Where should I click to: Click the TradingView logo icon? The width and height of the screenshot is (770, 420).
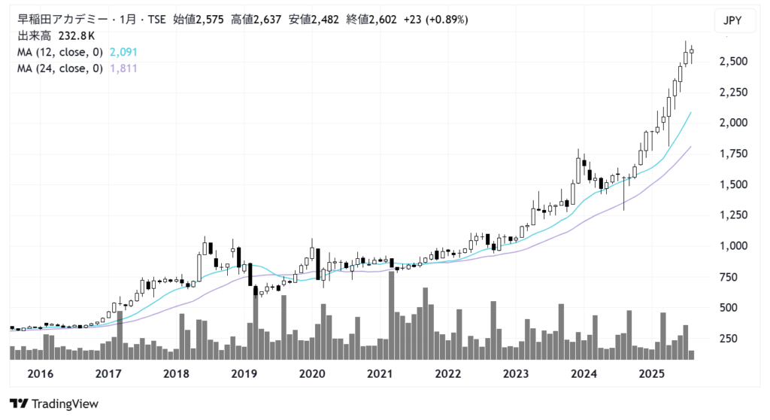click(19, 403)
